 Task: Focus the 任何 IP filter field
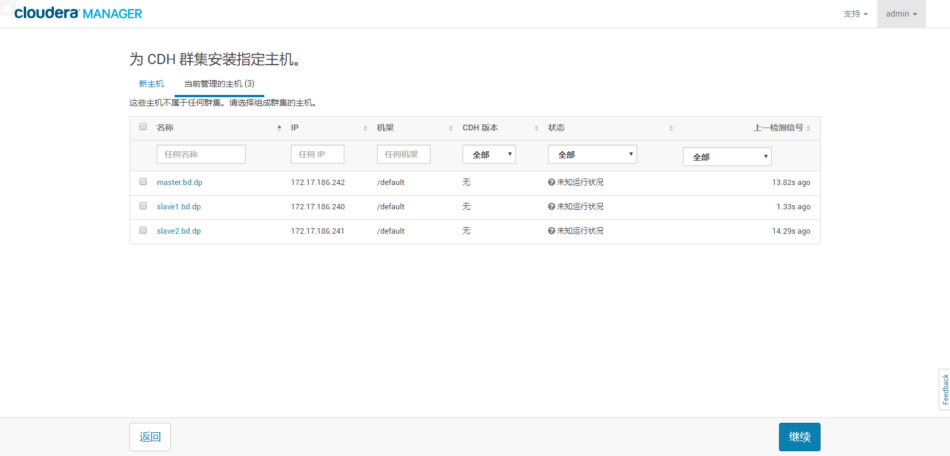click(318, 154)
